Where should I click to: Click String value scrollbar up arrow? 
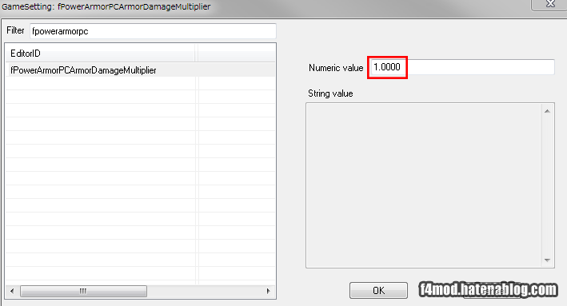tap(547, 111)
